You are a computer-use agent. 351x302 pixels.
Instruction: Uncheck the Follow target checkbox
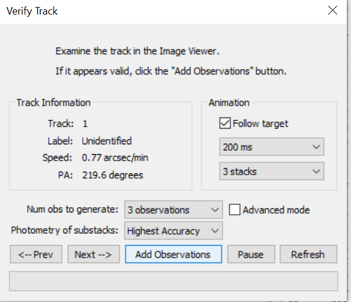(225, 123)
